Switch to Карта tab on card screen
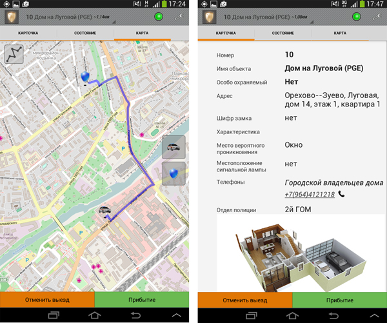Screen dimensions: 387x323 tap(340, 32)
